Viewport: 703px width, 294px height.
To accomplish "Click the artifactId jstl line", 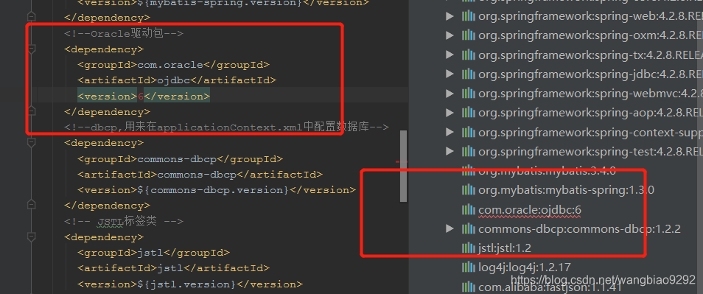I will (x=173, y=268).
